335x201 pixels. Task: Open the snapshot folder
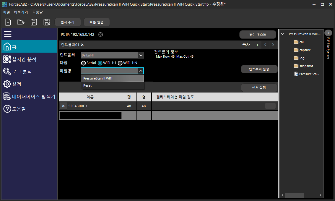[x=303, y=66]
